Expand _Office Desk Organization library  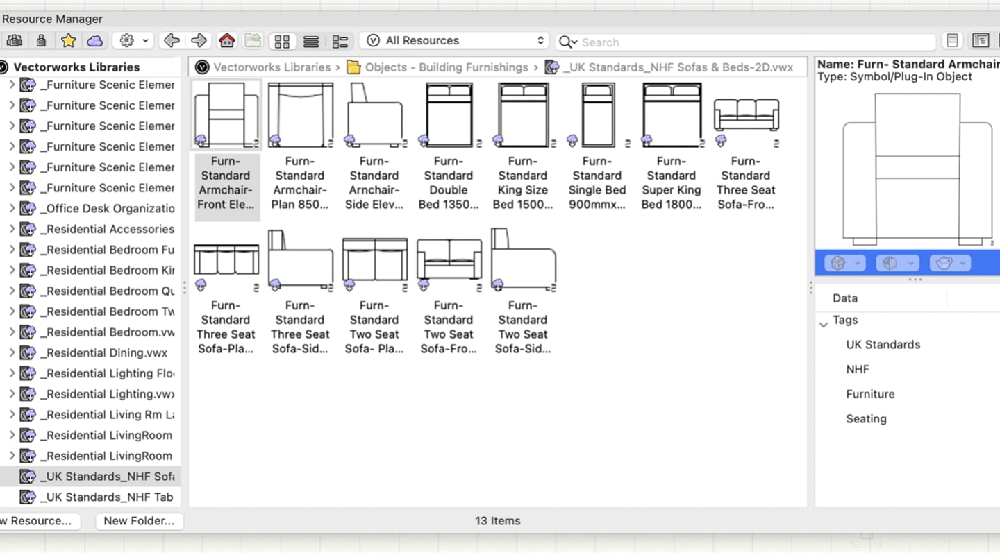point(12,208)
